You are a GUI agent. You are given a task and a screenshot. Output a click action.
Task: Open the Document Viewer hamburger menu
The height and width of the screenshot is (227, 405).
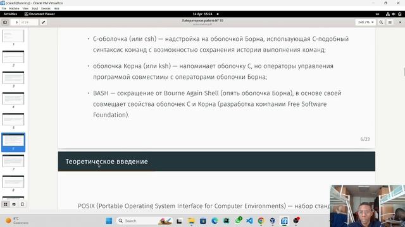pyautogui.click(x=390, y=23)
